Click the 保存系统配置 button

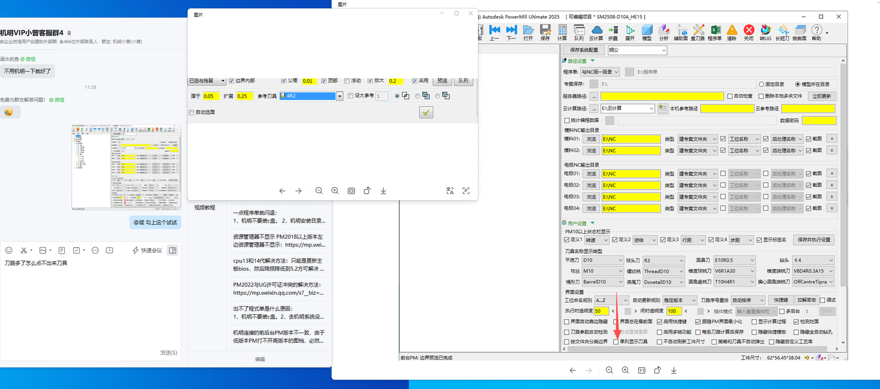[584, 50]
